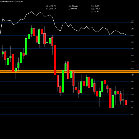Click the OH: 0.63 reading
This screenshot has width=139, height=139.
pos(95,9)
